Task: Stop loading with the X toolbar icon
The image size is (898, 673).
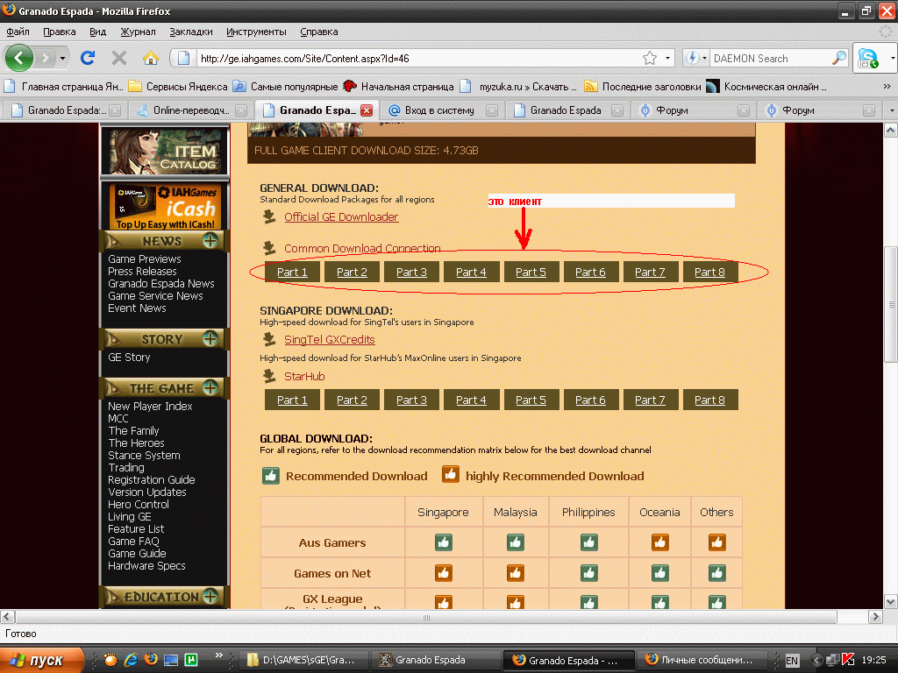Action: coord(119,58)
